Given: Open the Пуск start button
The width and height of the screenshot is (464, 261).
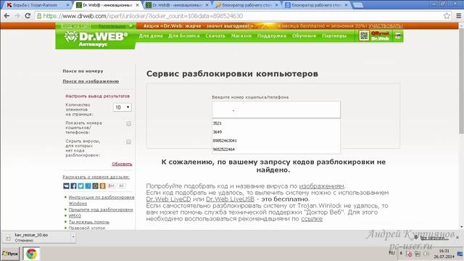Looking at the screenshot, I should click(10, 254).
